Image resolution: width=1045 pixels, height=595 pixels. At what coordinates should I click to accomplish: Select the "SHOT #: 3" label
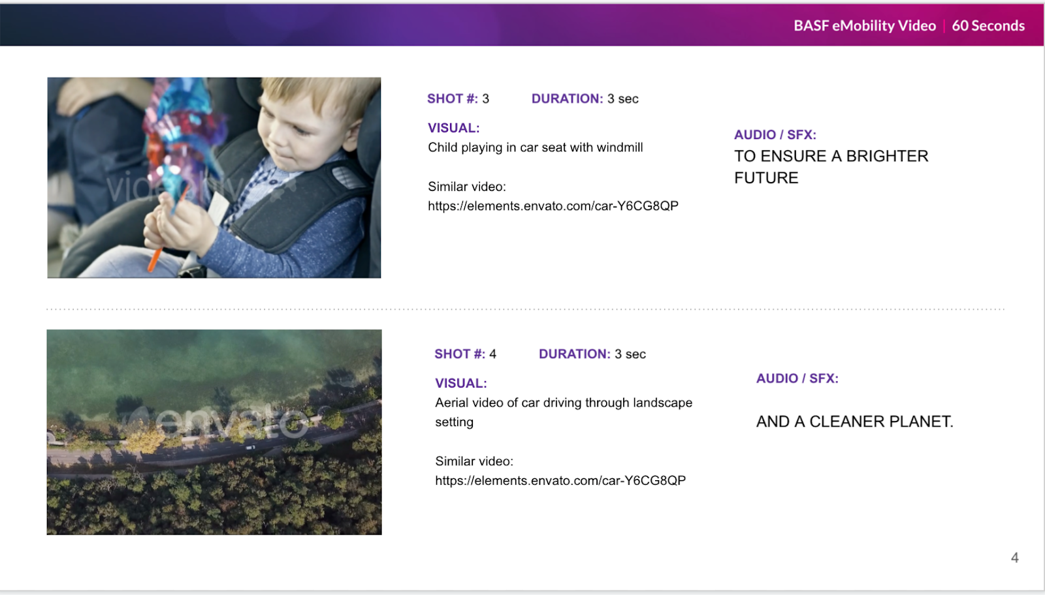point(458,99)
